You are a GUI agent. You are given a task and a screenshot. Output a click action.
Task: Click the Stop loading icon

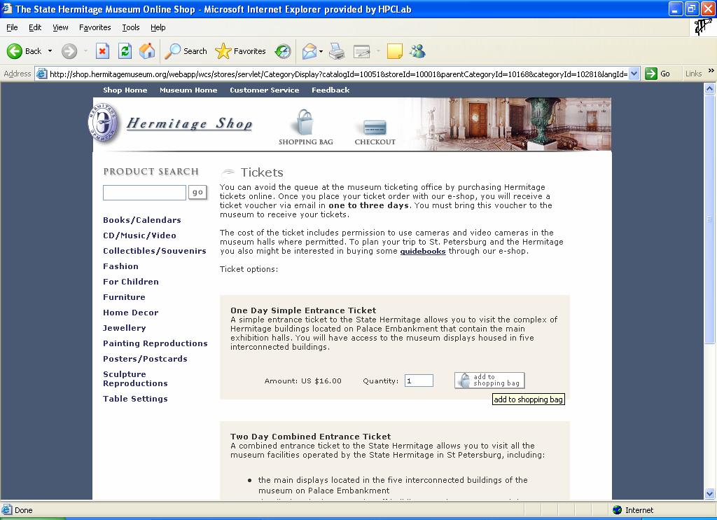click(x=102, y=51)
